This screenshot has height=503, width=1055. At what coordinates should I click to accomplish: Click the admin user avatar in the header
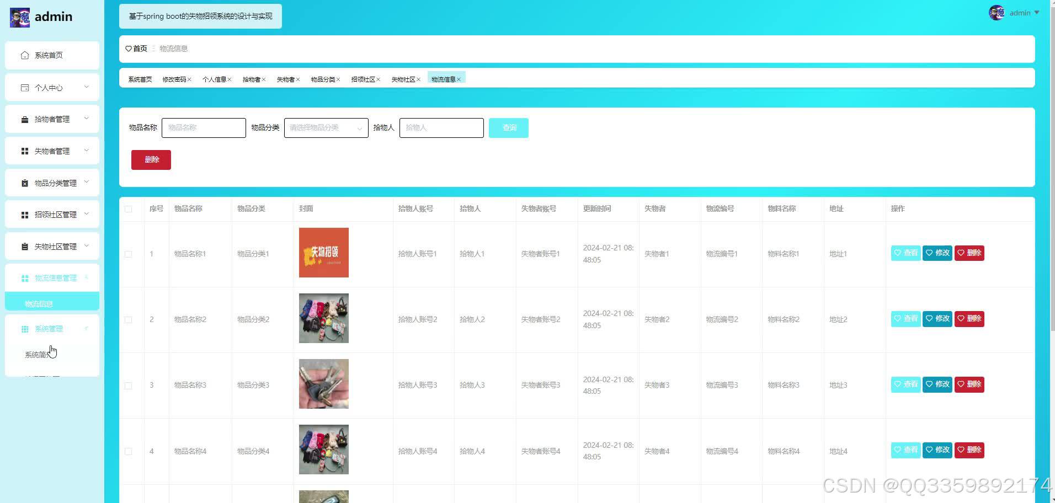pos(997,13)
